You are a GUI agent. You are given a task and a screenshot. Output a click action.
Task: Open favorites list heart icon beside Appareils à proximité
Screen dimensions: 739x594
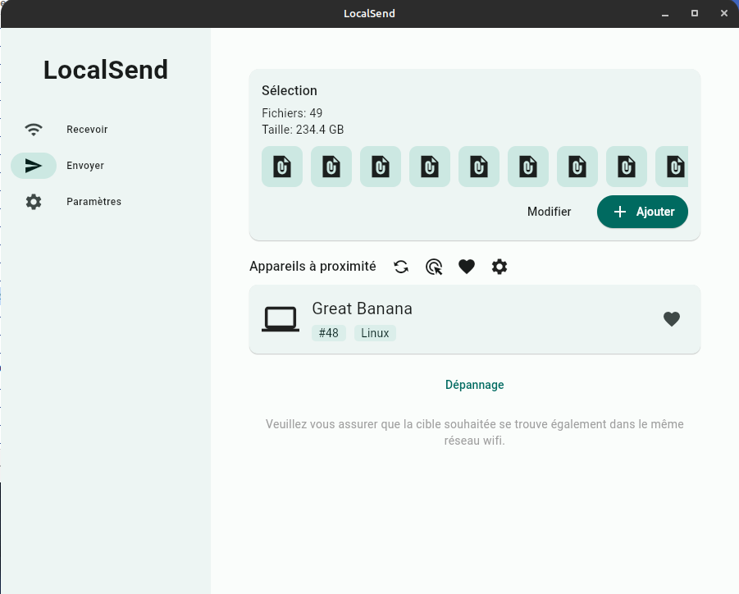(467, 267)
